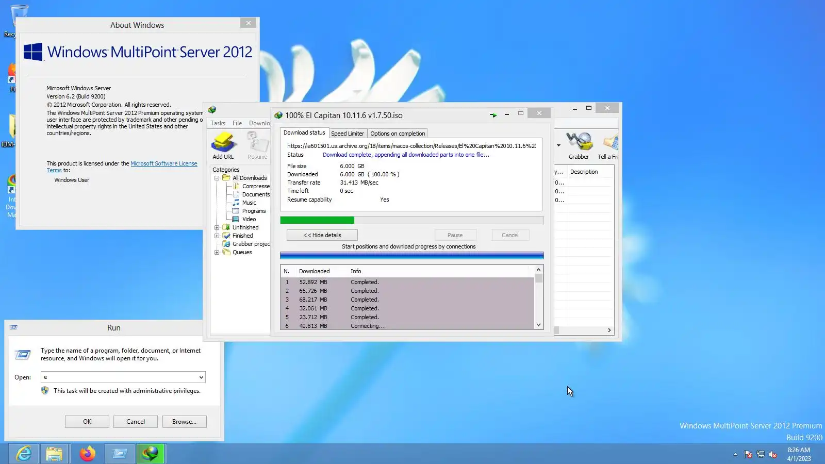Expand the Finished tree node
The image size is (825, 464).
pyautogui.click(x=217, y=236)
